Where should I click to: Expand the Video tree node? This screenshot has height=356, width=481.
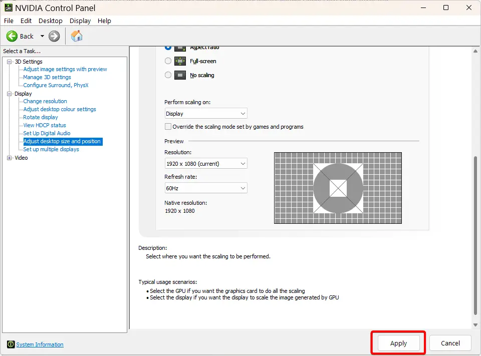coord(10,158)
